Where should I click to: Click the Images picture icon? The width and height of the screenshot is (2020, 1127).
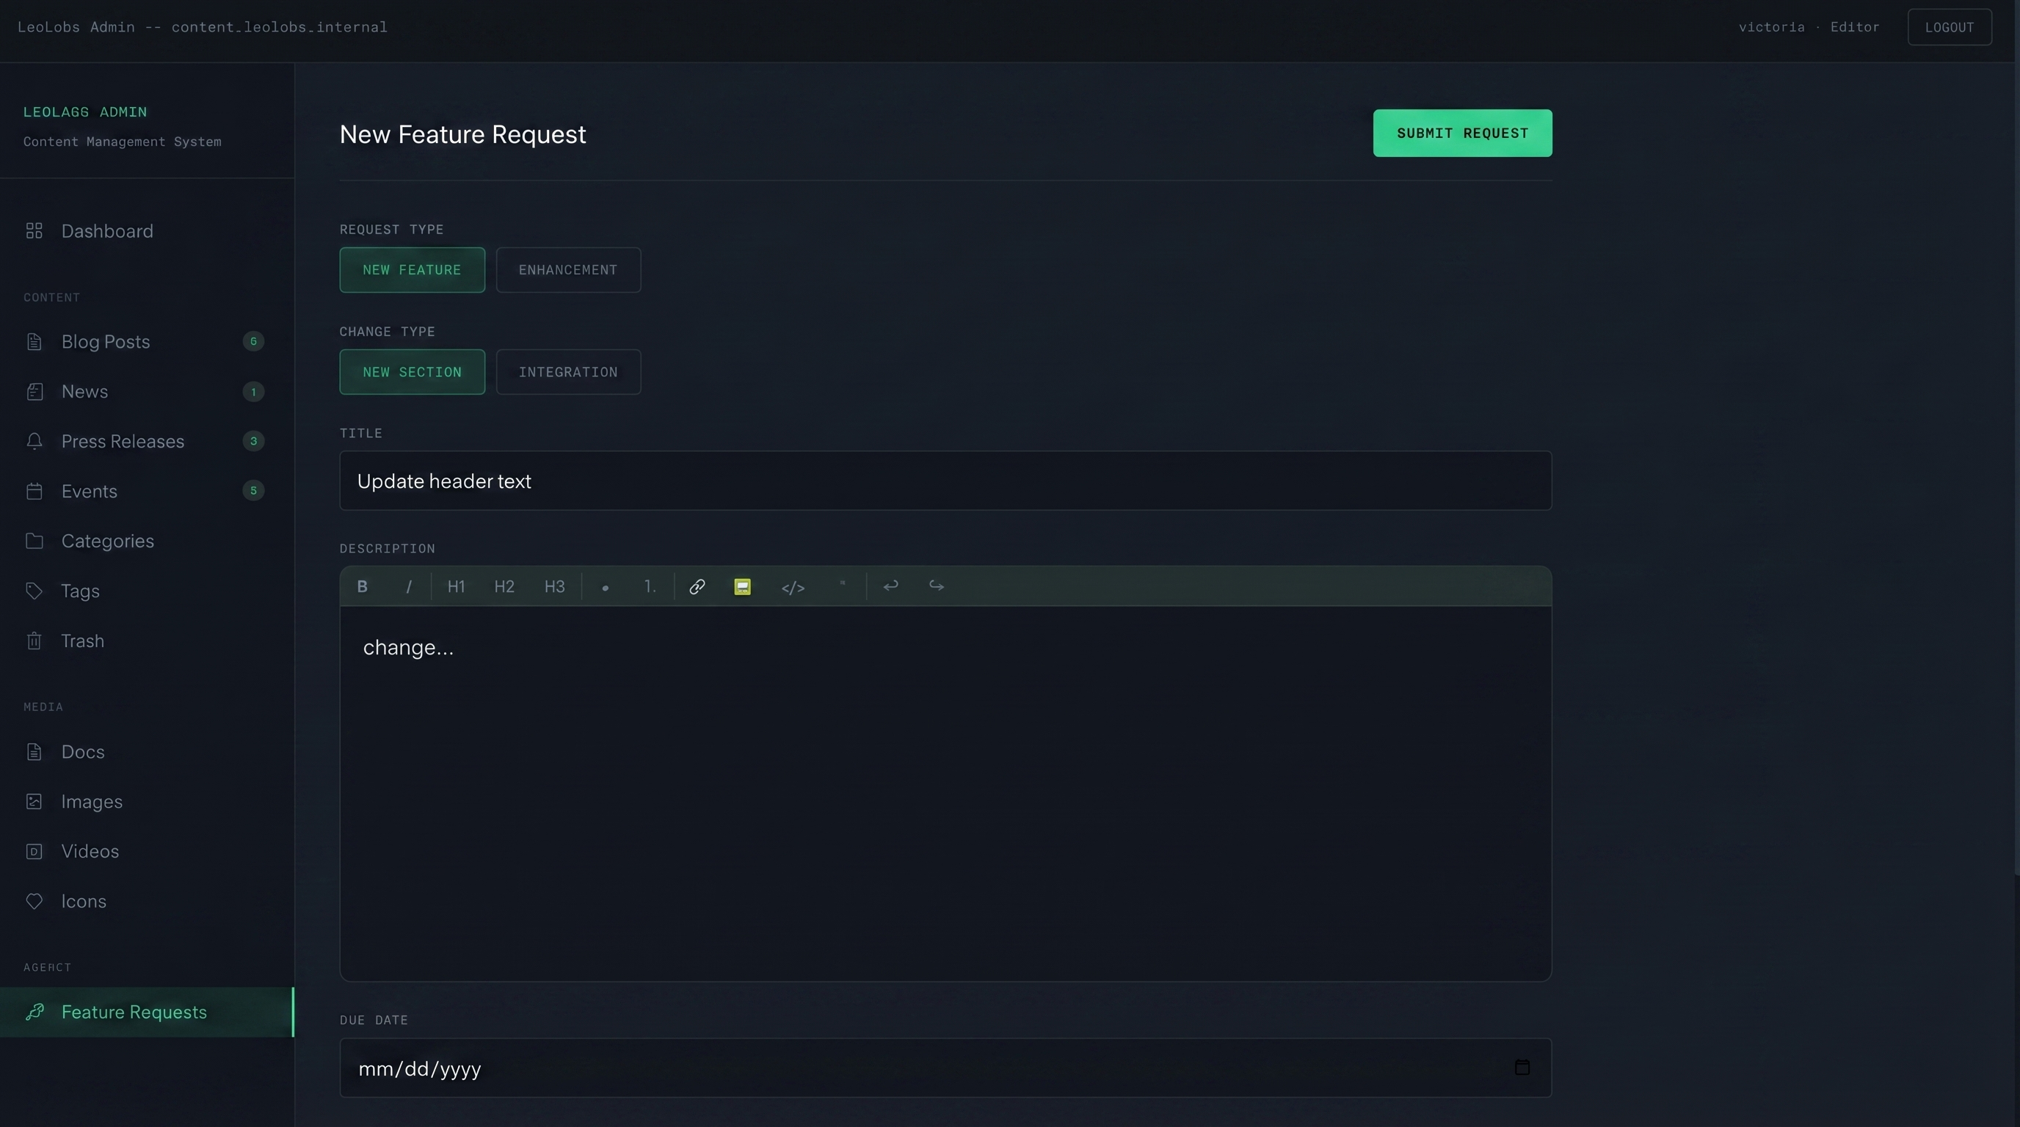[34, 801]
